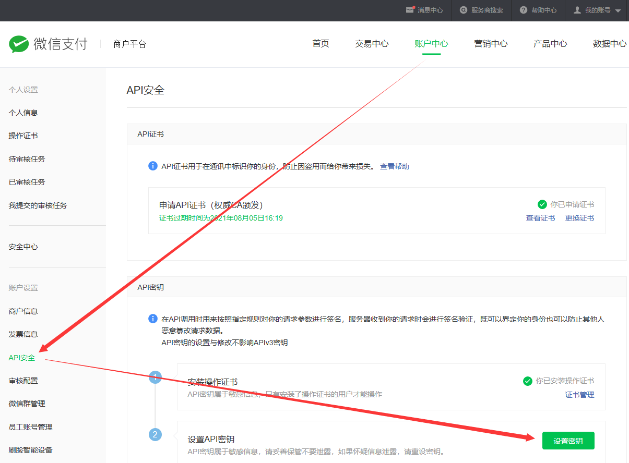Select 商户信息 in the sidebar

23,311
